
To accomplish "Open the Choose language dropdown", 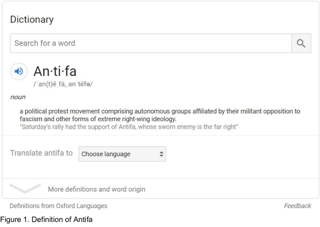I will [122, 154].
